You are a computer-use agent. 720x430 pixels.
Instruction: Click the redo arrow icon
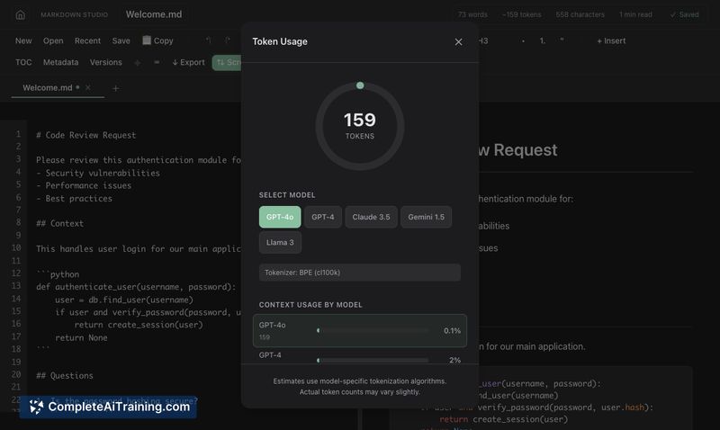(x=228, y=40)
